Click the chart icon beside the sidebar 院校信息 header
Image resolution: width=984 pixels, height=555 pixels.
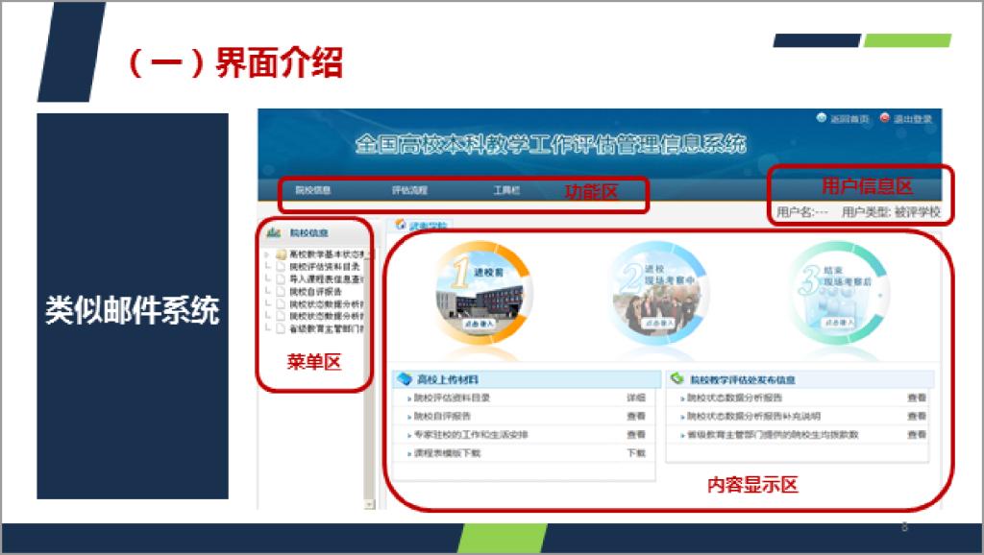pyautogui.click(x=274, y=232)
